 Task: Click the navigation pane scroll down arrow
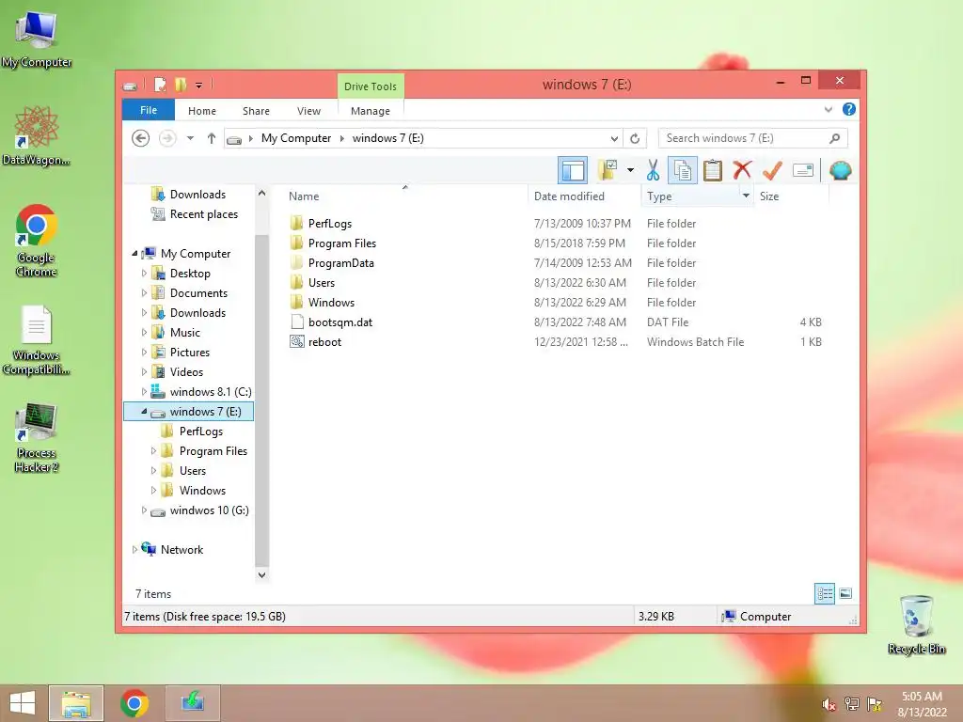(261, 575)
